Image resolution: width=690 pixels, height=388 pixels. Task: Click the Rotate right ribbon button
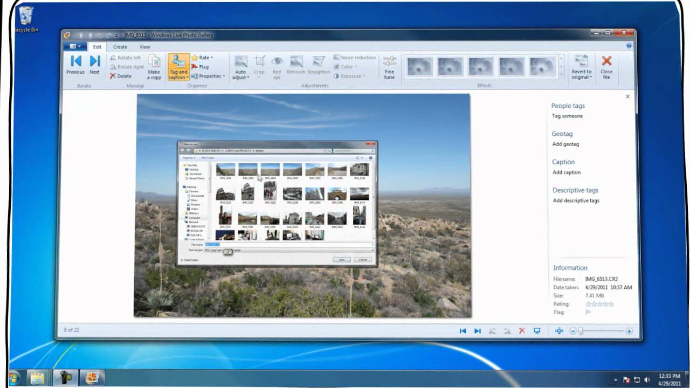click(x=126, y=67)
